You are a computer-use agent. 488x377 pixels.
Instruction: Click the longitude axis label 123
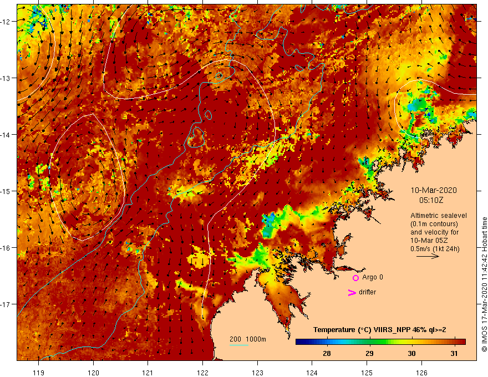click(257, 373)
